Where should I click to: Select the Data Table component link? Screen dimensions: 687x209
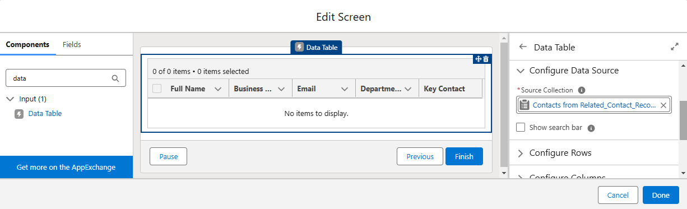pyautogui.click(x=45, y=114)
